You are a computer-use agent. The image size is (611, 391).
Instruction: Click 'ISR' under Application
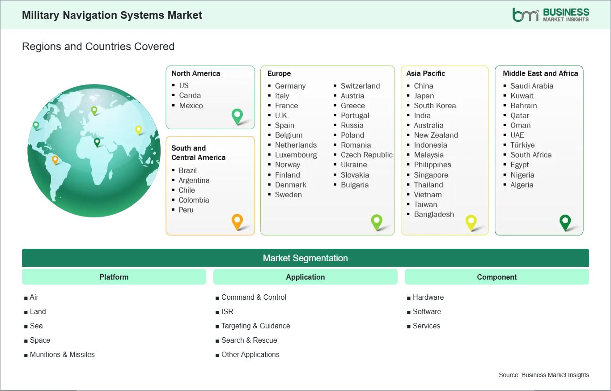pos(227,311)
